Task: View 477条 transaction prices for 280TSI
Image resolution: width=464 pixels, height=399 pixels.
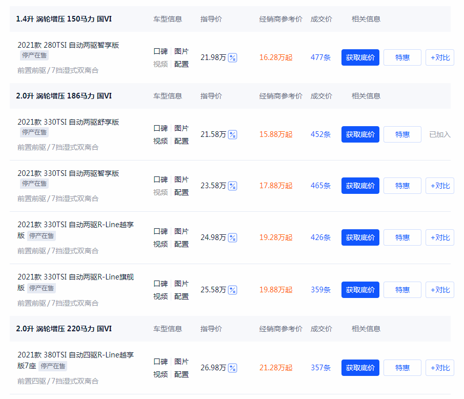Action: [x=320, y=57]
